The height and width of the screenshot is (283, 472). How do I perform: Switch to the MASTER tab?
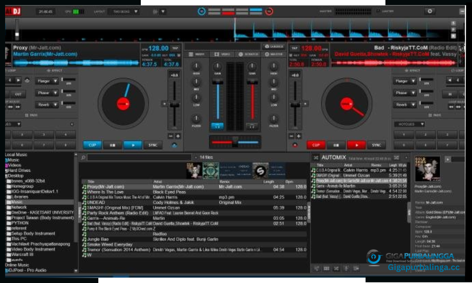click(274, 54)
